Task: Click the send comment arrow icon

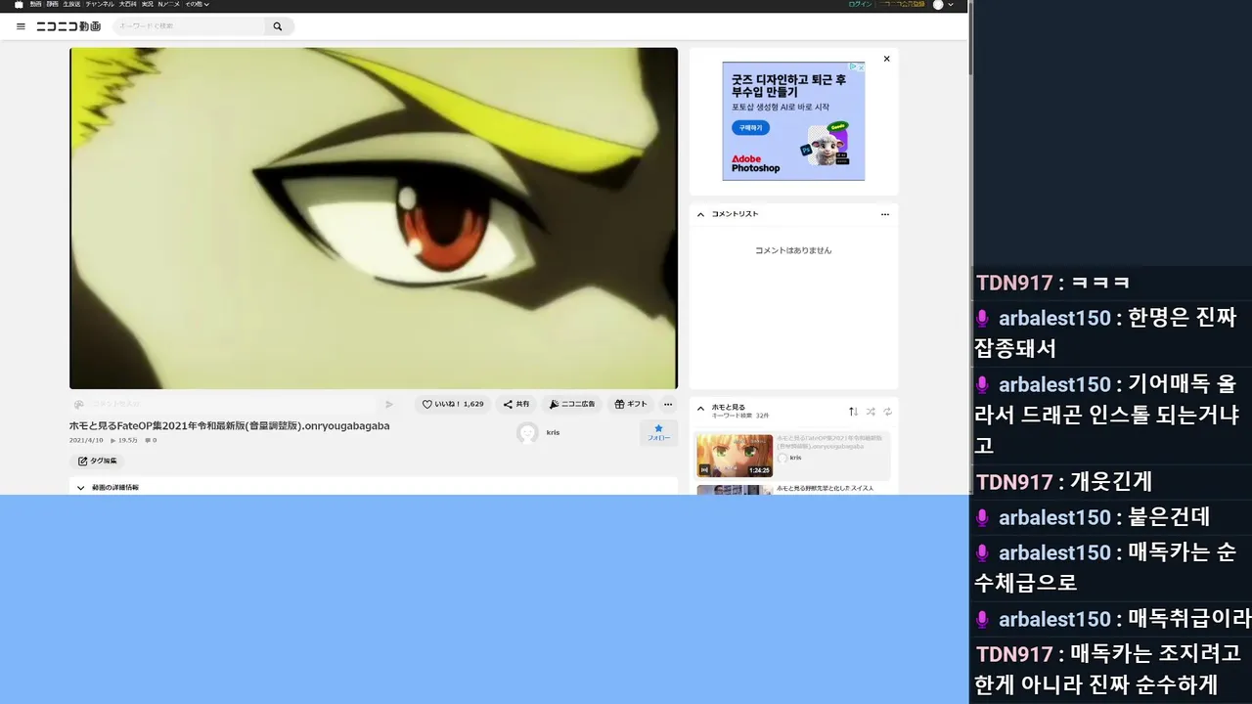Action: click(388, 404)
